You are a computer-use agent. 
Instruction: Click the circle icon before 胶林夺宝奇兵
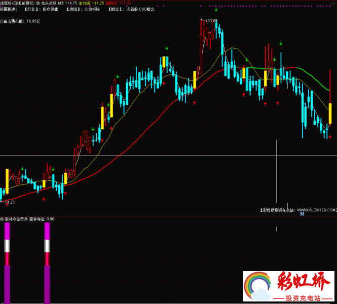coord(2,219)
